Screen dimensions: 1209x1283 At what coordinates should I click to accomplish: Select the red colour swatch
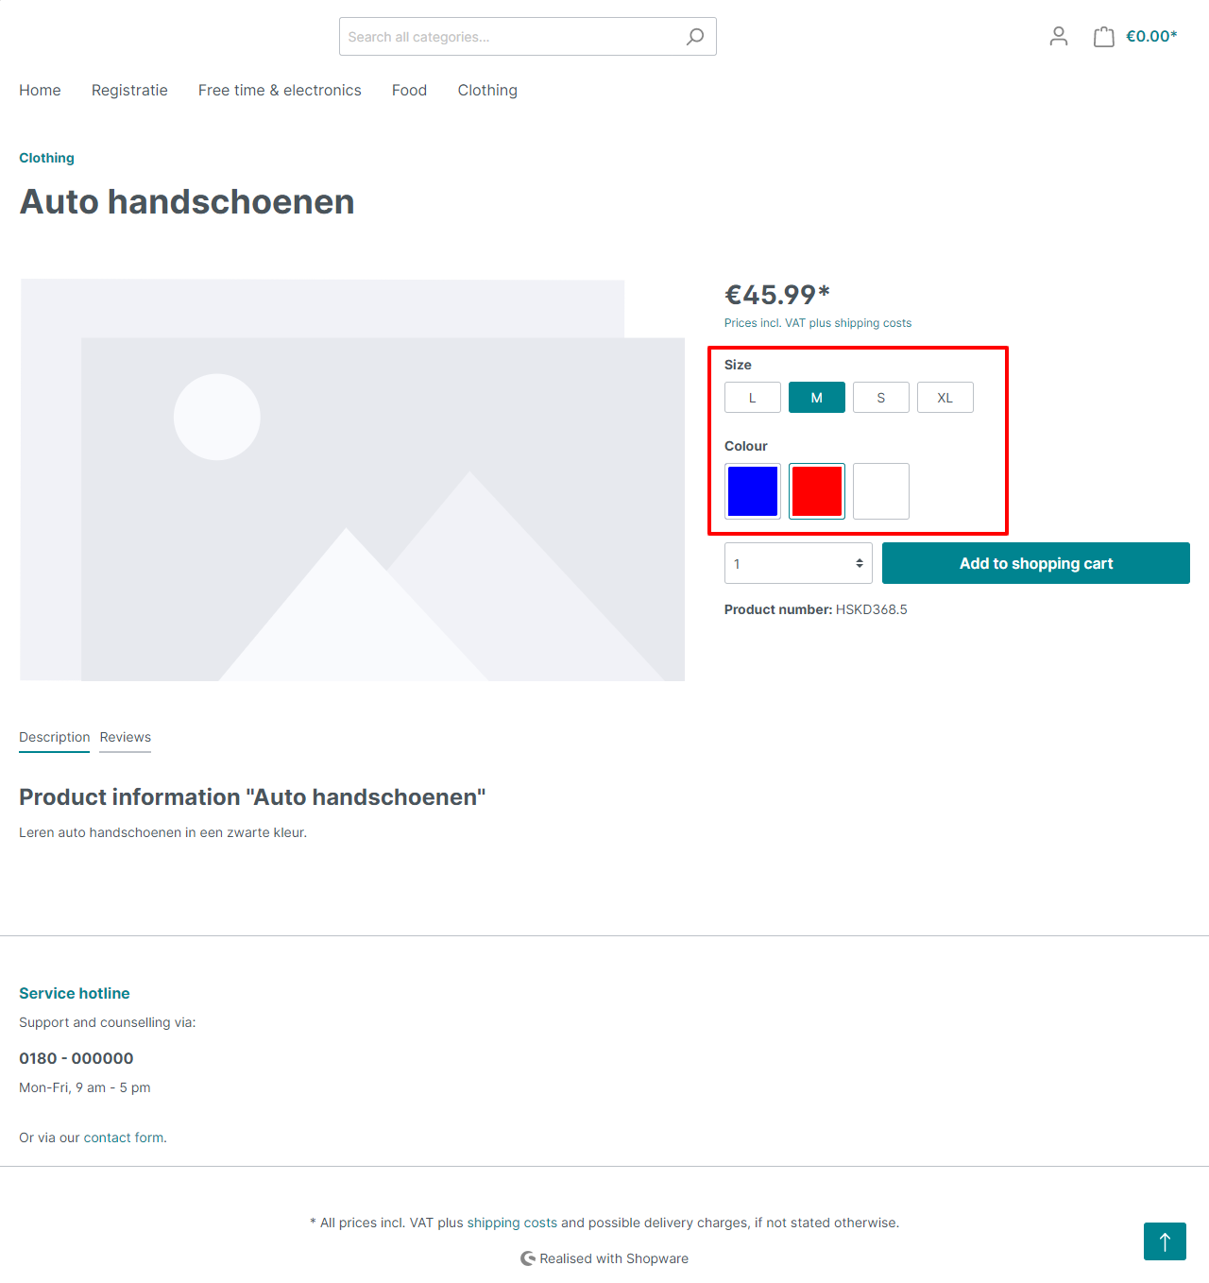point(816,490)
